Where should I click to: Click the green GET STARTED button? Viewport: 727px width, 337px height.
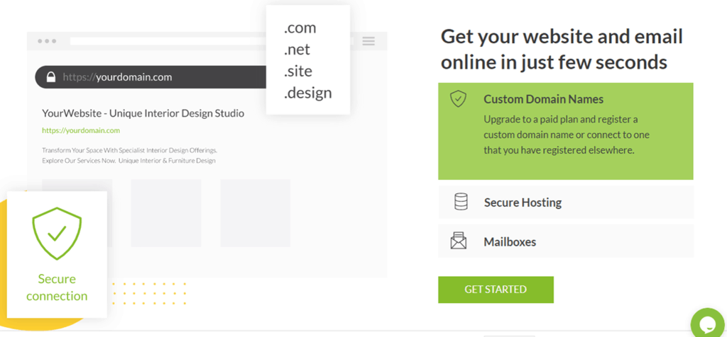[x=496, y=290]
